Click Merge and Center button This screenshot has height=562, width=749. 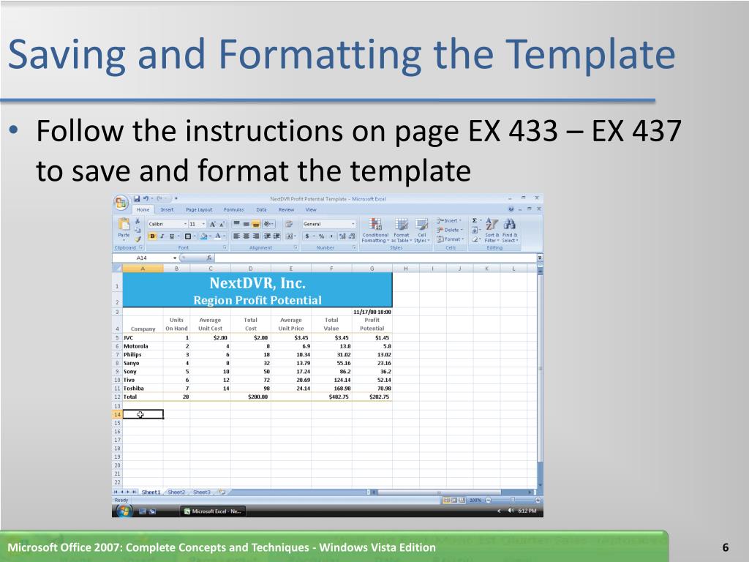pos(290,236)
